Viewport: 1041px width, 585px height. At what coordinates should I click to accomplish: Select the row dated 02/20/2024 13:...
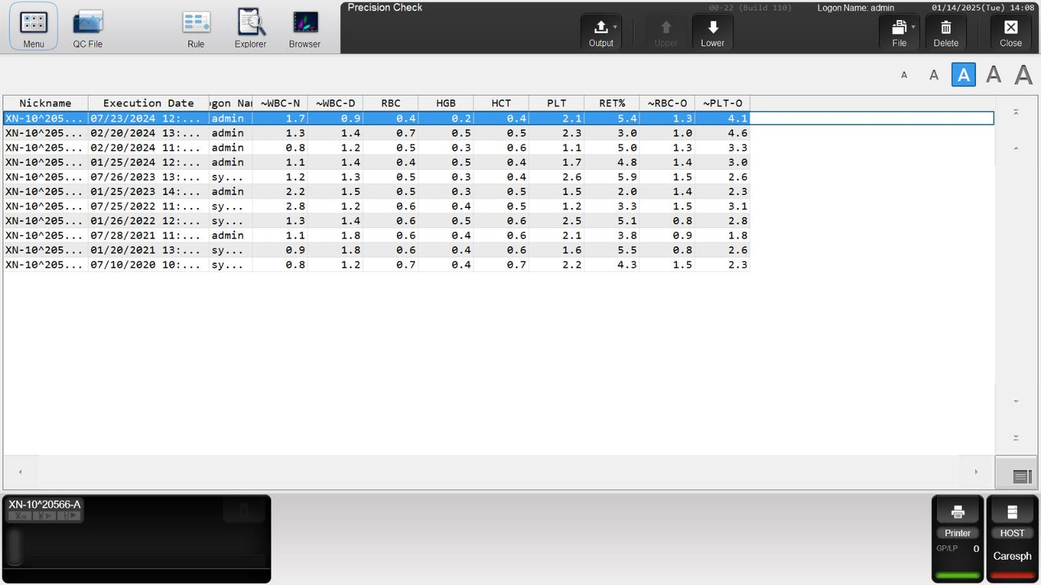pyautogui.click(x=377, y=133)
